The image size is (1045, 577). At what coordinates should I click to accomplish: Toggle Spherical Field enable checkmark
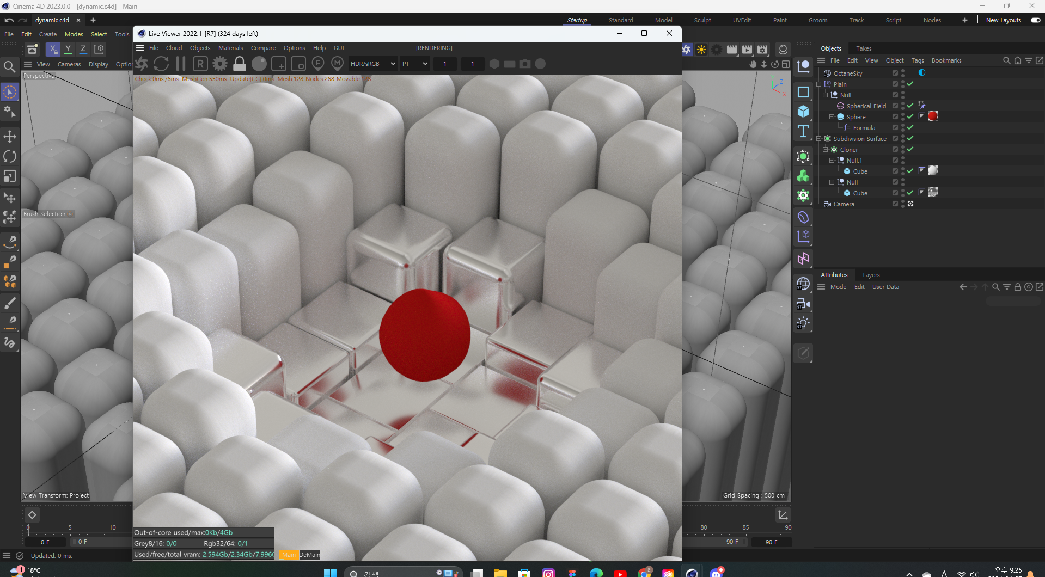click(910, 106)
